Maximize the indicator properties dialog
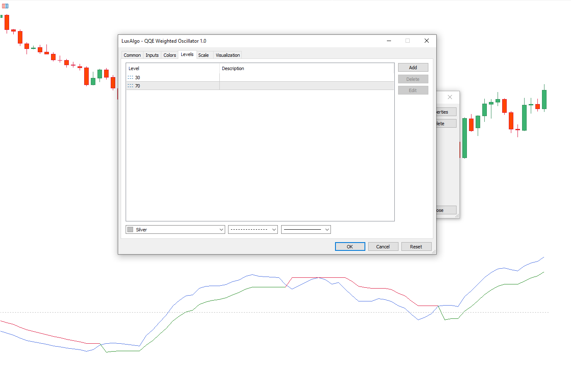Image resolution: width=571 pixels, height=369 pixels. (x=407, y=41)
